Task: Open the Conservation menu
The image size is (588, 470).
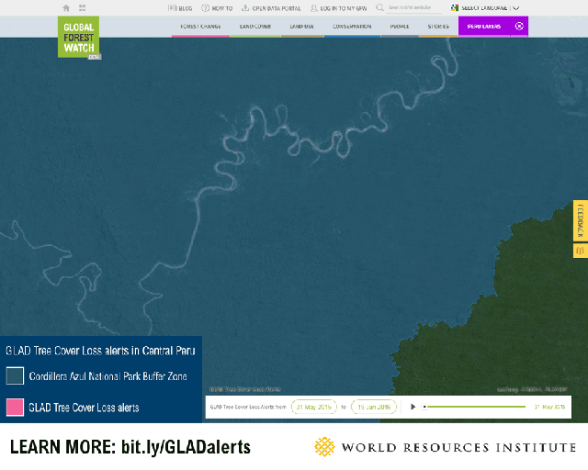Action: click(352, 27)
